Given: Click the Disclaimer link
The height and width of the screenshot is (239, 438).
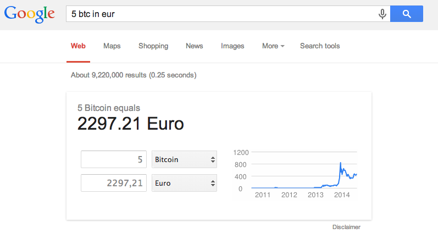Looking at the screenshot, I should pyautogui.click(x=346, y=227).
